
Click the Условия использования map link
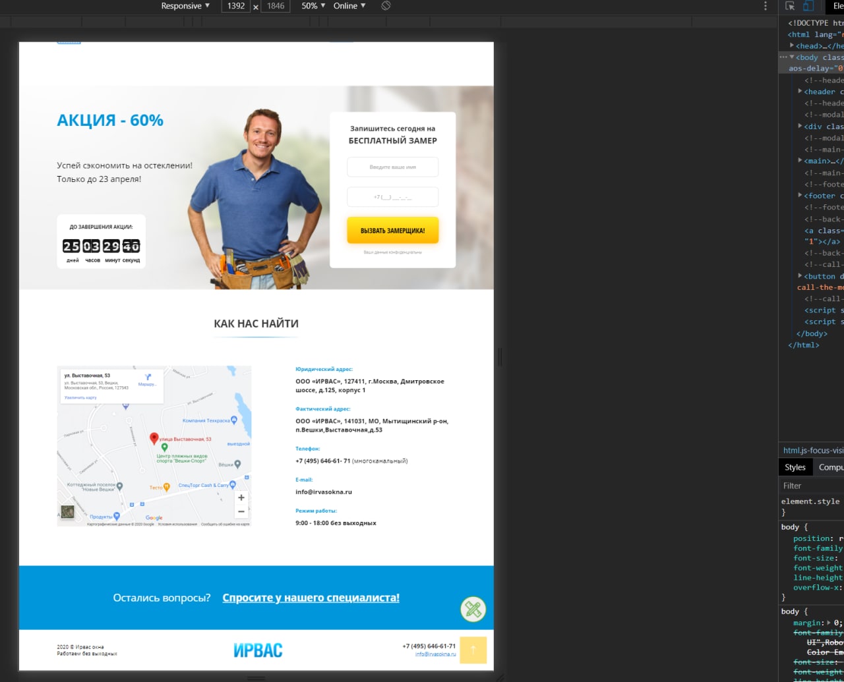click(x=177, y=525)
